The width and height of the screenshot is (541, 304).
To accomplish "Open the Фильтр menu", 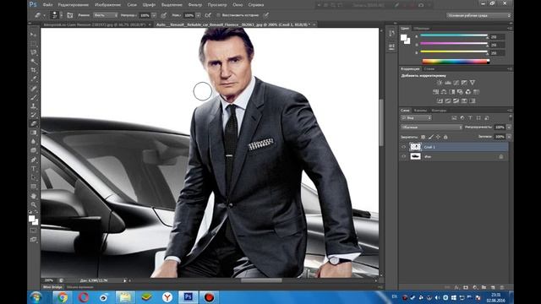I will pos(195,5).
